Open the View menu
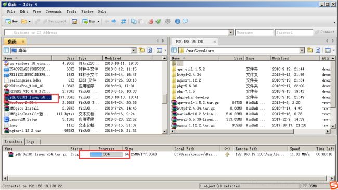 point(37,11)
